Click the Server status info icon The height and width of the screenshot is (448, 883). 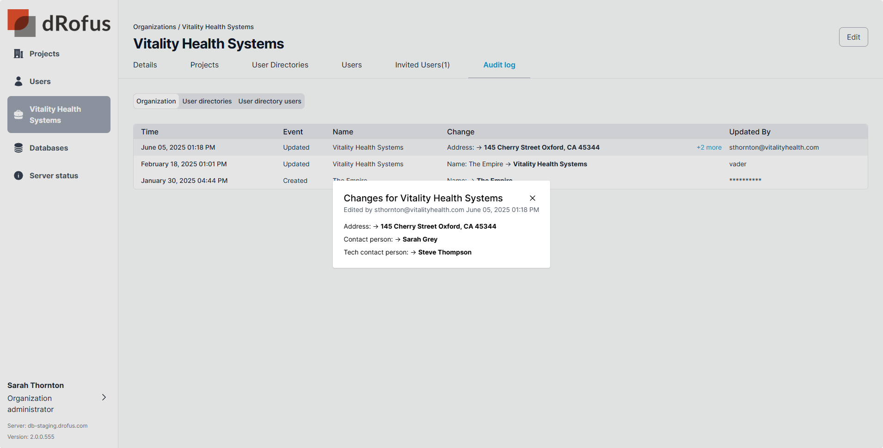[18, 176]
